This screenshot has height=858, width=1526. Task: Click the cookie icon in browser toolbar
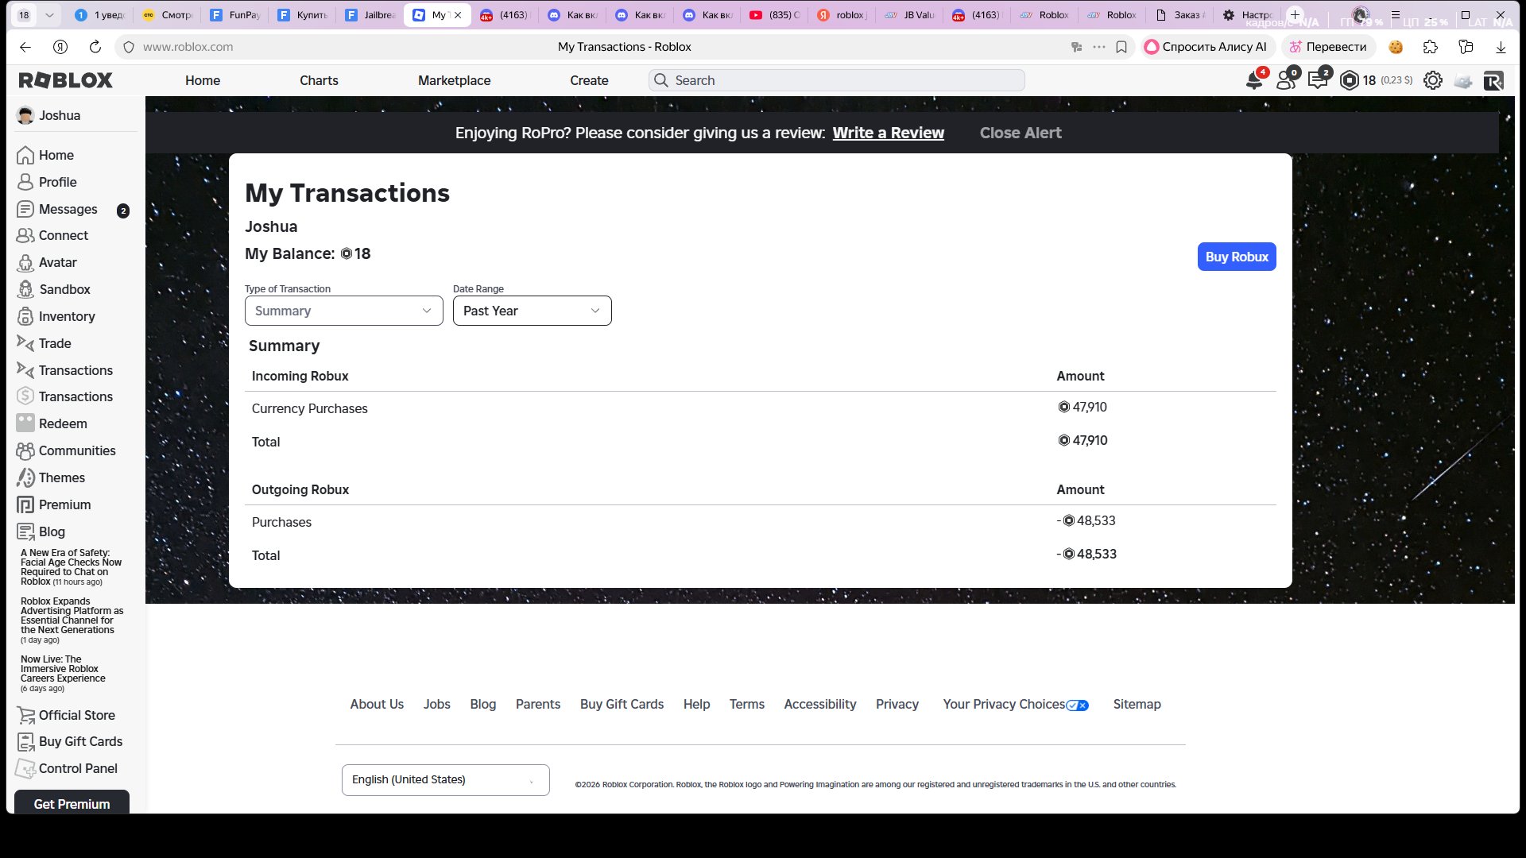(1396, 47)
